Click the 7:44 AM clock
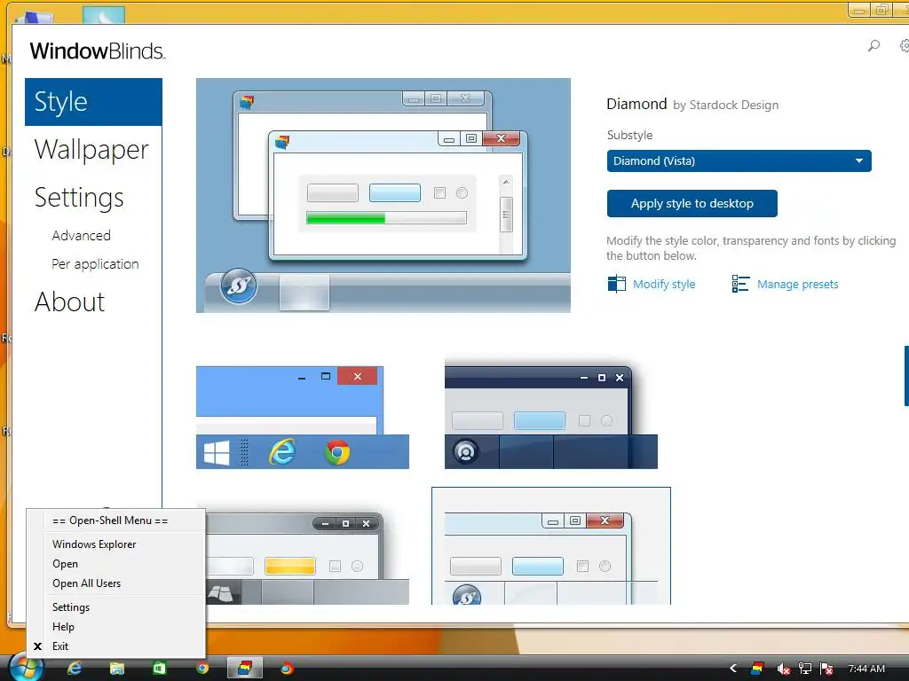 pos(866,669)
